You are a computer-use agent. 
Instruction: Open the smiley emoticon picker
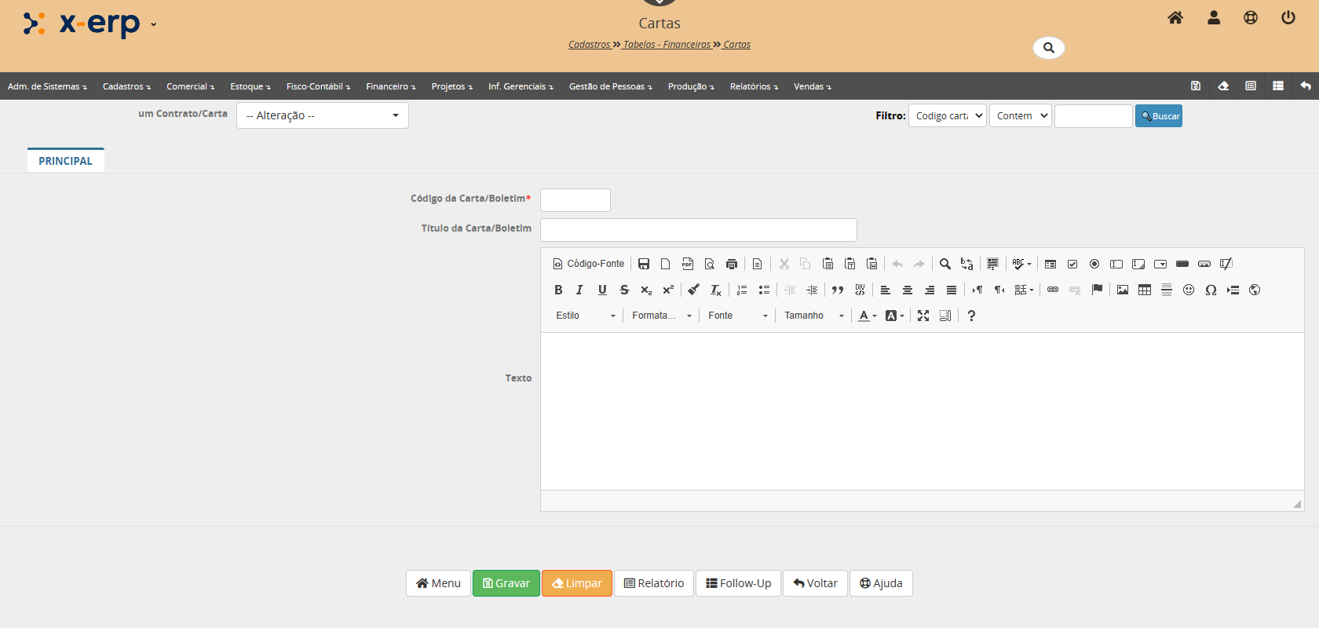[x=1189, y=290]
